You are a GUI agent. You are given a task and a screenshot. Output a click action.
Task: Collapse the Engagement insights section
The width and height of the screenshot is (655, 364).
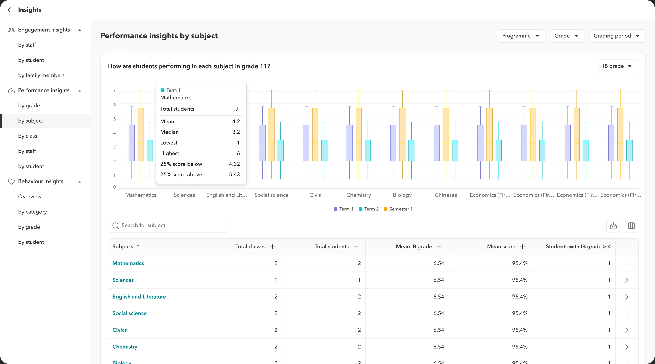(80, 30)
